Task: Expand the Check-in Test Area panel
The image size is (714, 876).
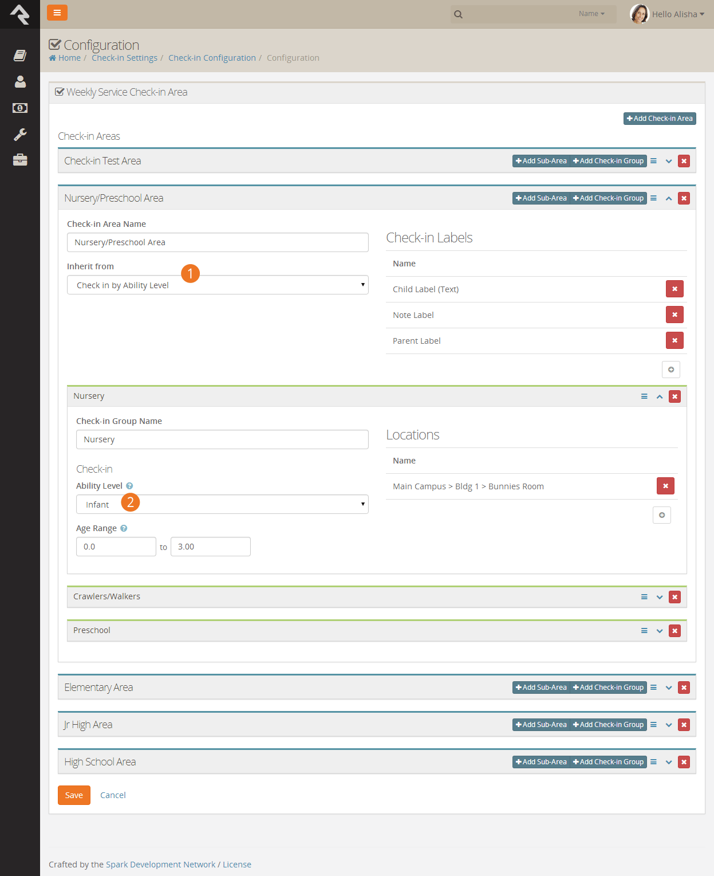Action: coord(669,161)
